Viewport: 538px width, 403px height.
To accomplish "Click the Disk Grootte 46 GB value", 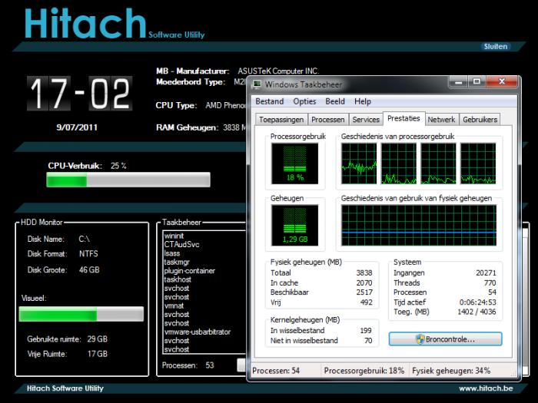I will pos(89,269).
